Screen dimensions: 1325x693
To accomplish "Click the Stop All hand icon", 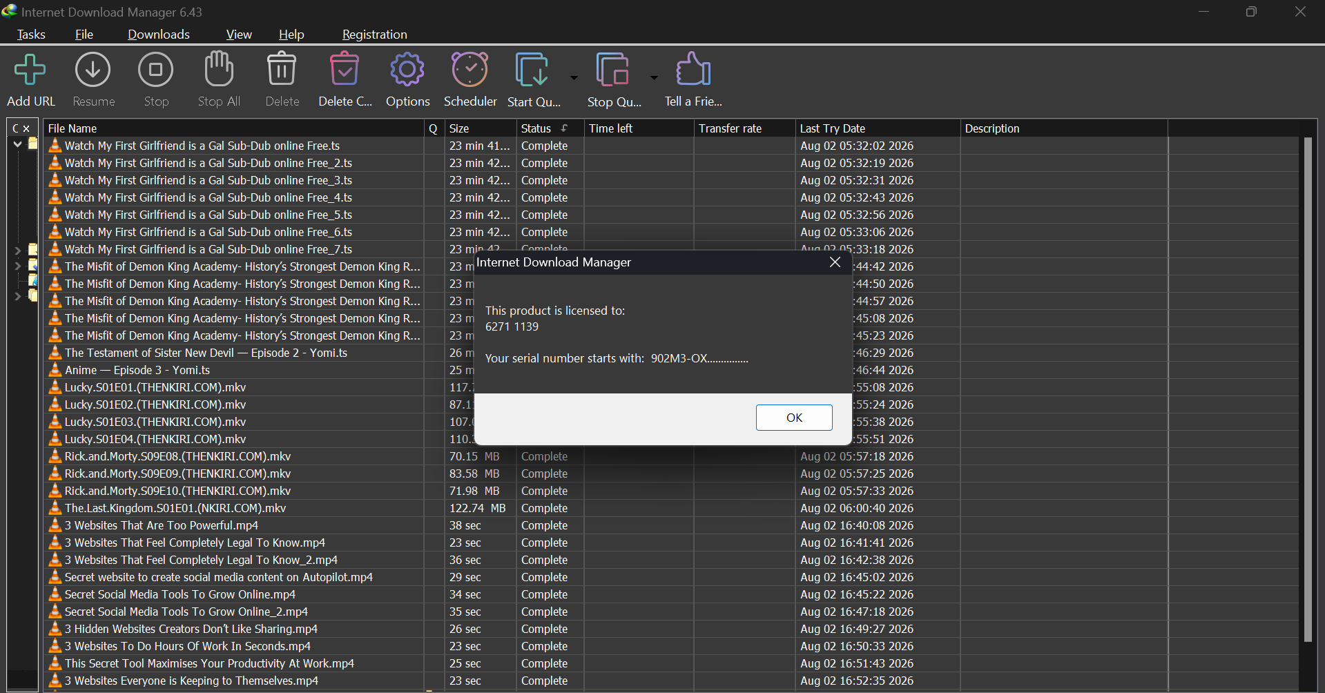I will click(219, 69).
